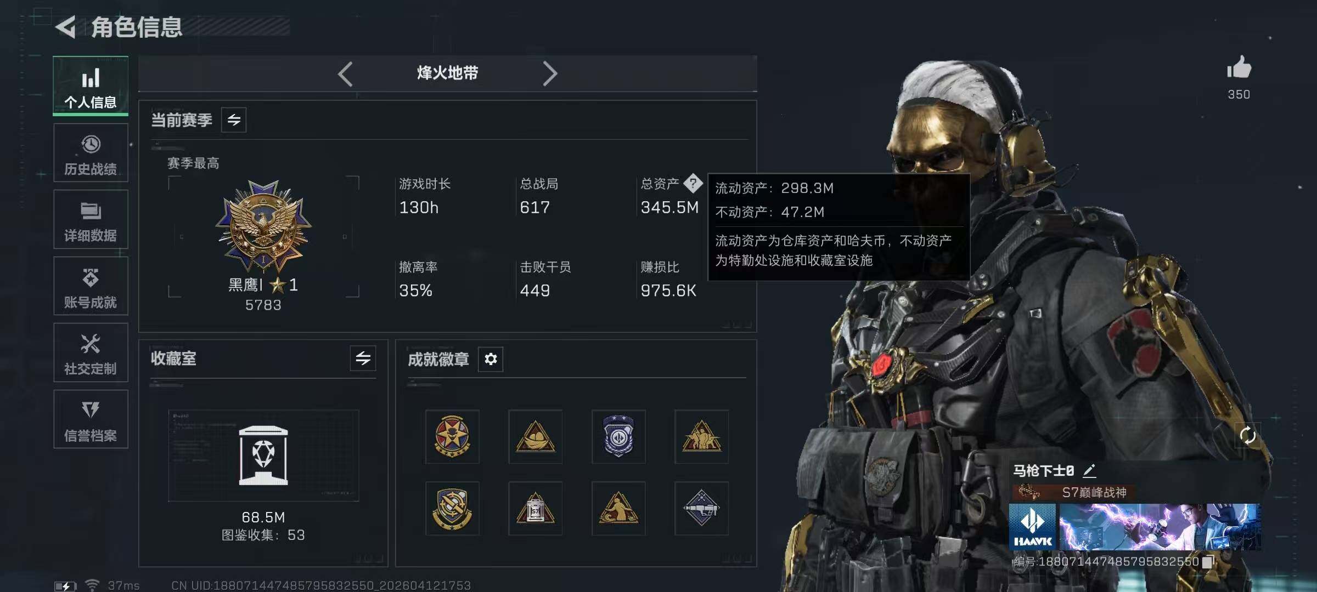Open 成就徽章 gear settings

click(491, 359)
